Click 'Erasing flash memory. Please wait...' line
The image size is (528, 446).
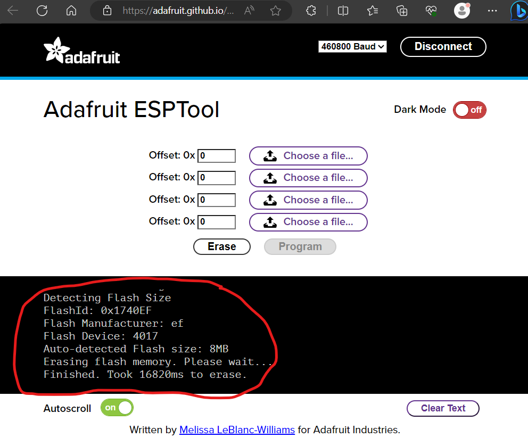158,361
